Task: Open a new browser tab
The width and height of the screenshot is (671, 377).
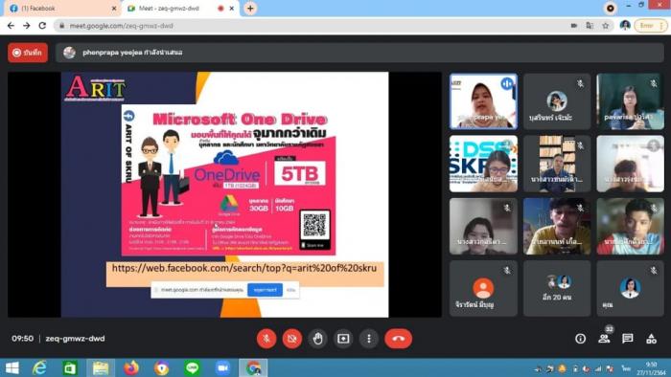Action: pos(250,8)
